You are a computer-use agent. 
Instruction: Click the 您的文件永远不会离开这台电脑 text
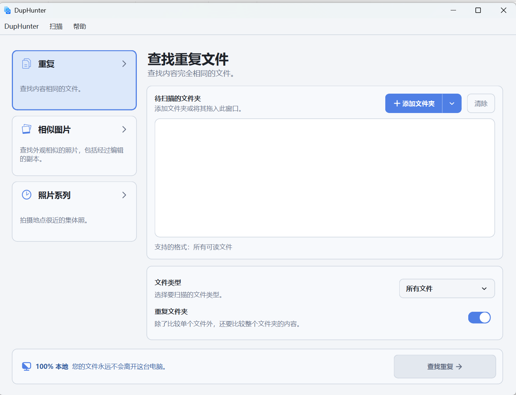click(119, 366)
